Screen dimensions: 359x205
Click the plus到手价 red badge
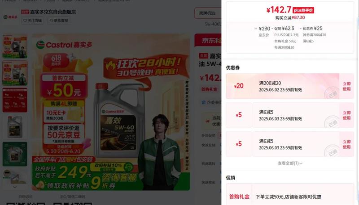303,10
